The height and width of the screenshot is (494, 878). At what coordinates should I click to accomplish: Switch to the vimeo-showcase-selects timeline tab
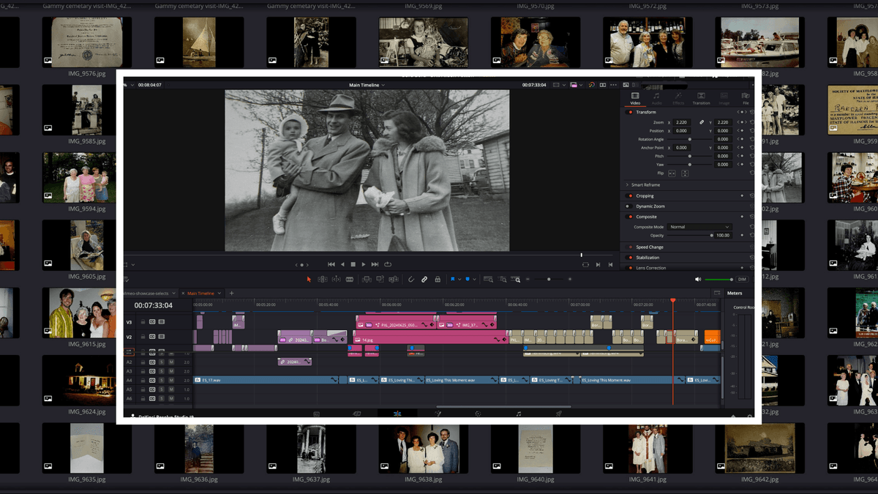147,293
